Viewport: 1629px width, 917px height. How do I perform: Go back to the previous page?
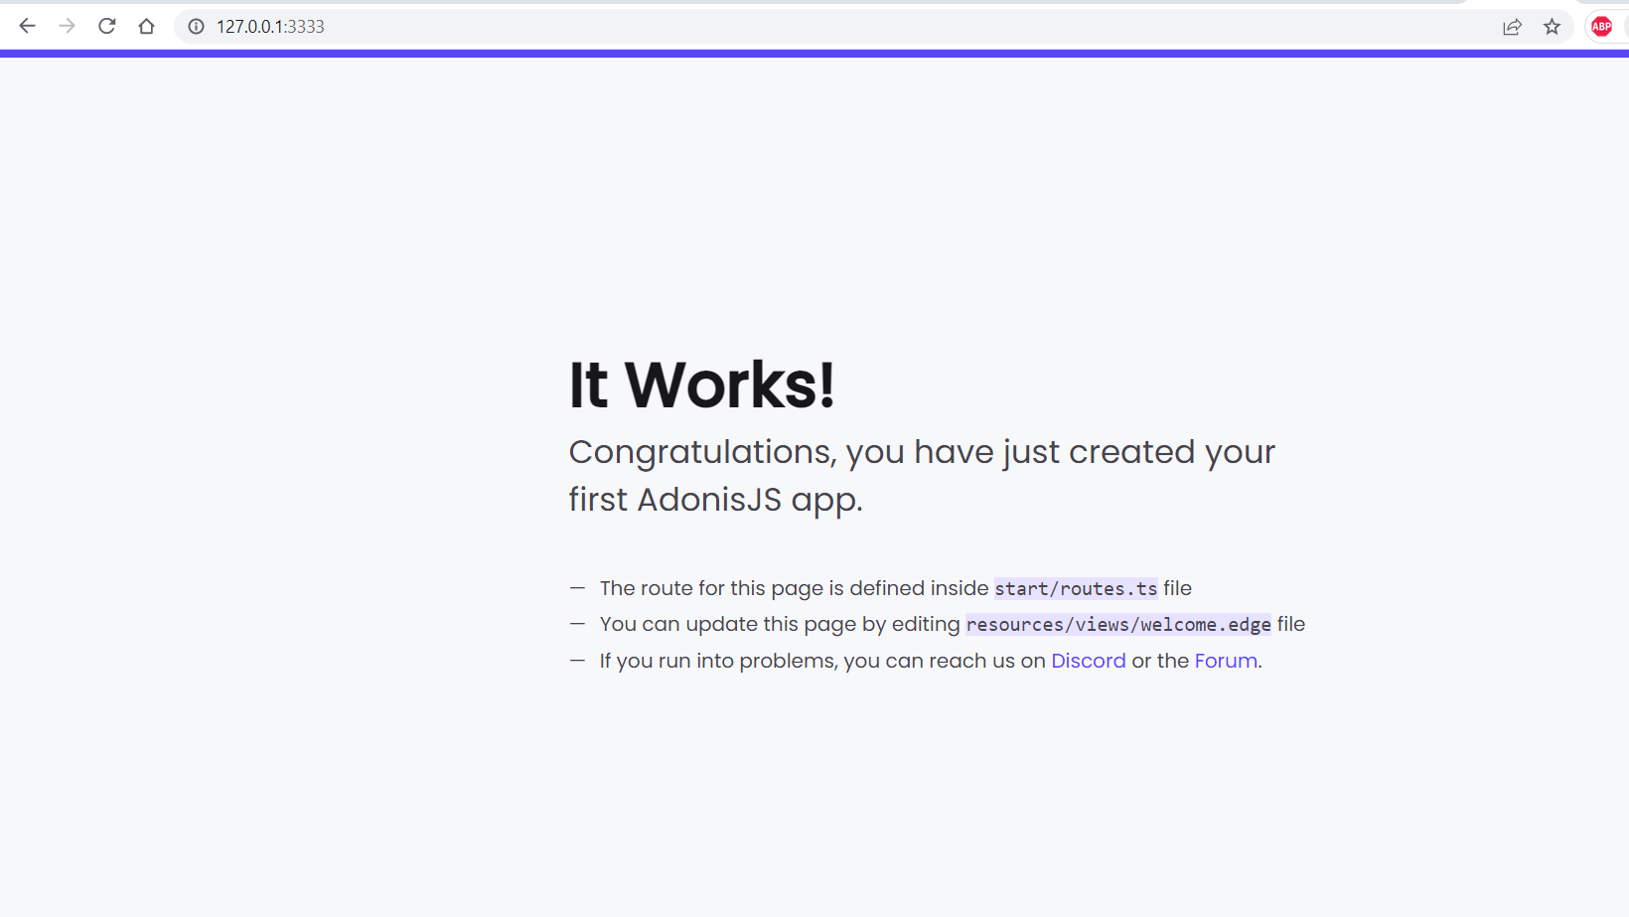[x=28, y=26]
